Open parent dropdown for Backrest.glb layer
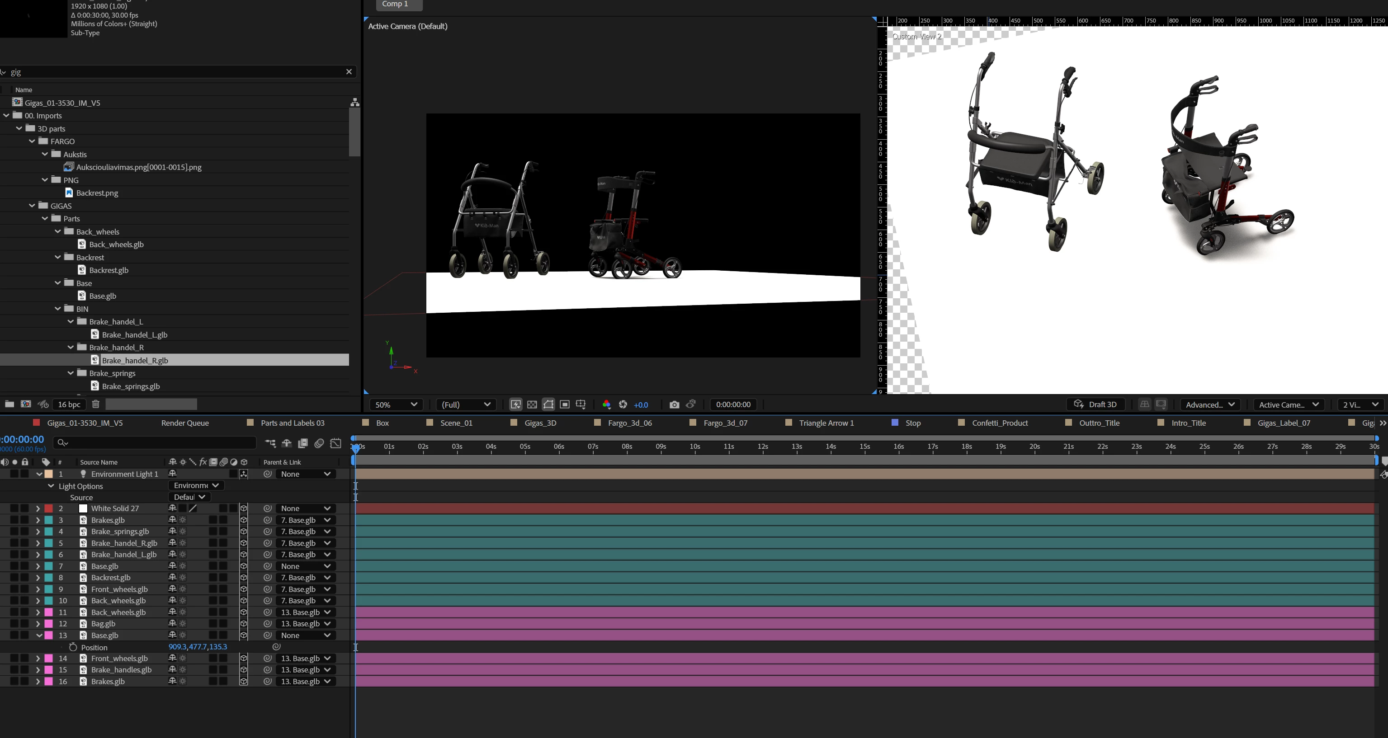Image resolution: width=1388 pixels, height=738 pixels. pyautogui.click(x=305, y=578)
